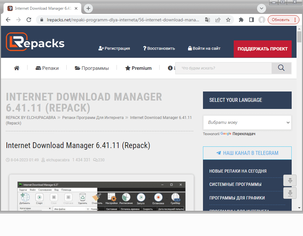Image resolution: width=303 pixels, height=236 pixels.
Task: Click the site lock icon in address bar
Action: [41, 20]
